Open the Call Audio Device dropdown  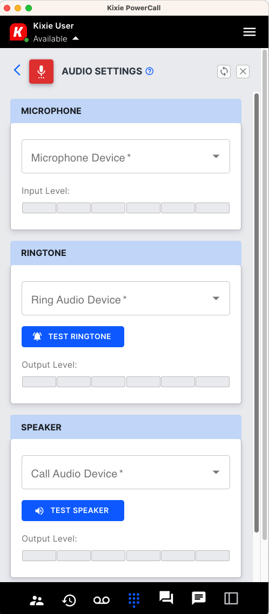point(126,473)
